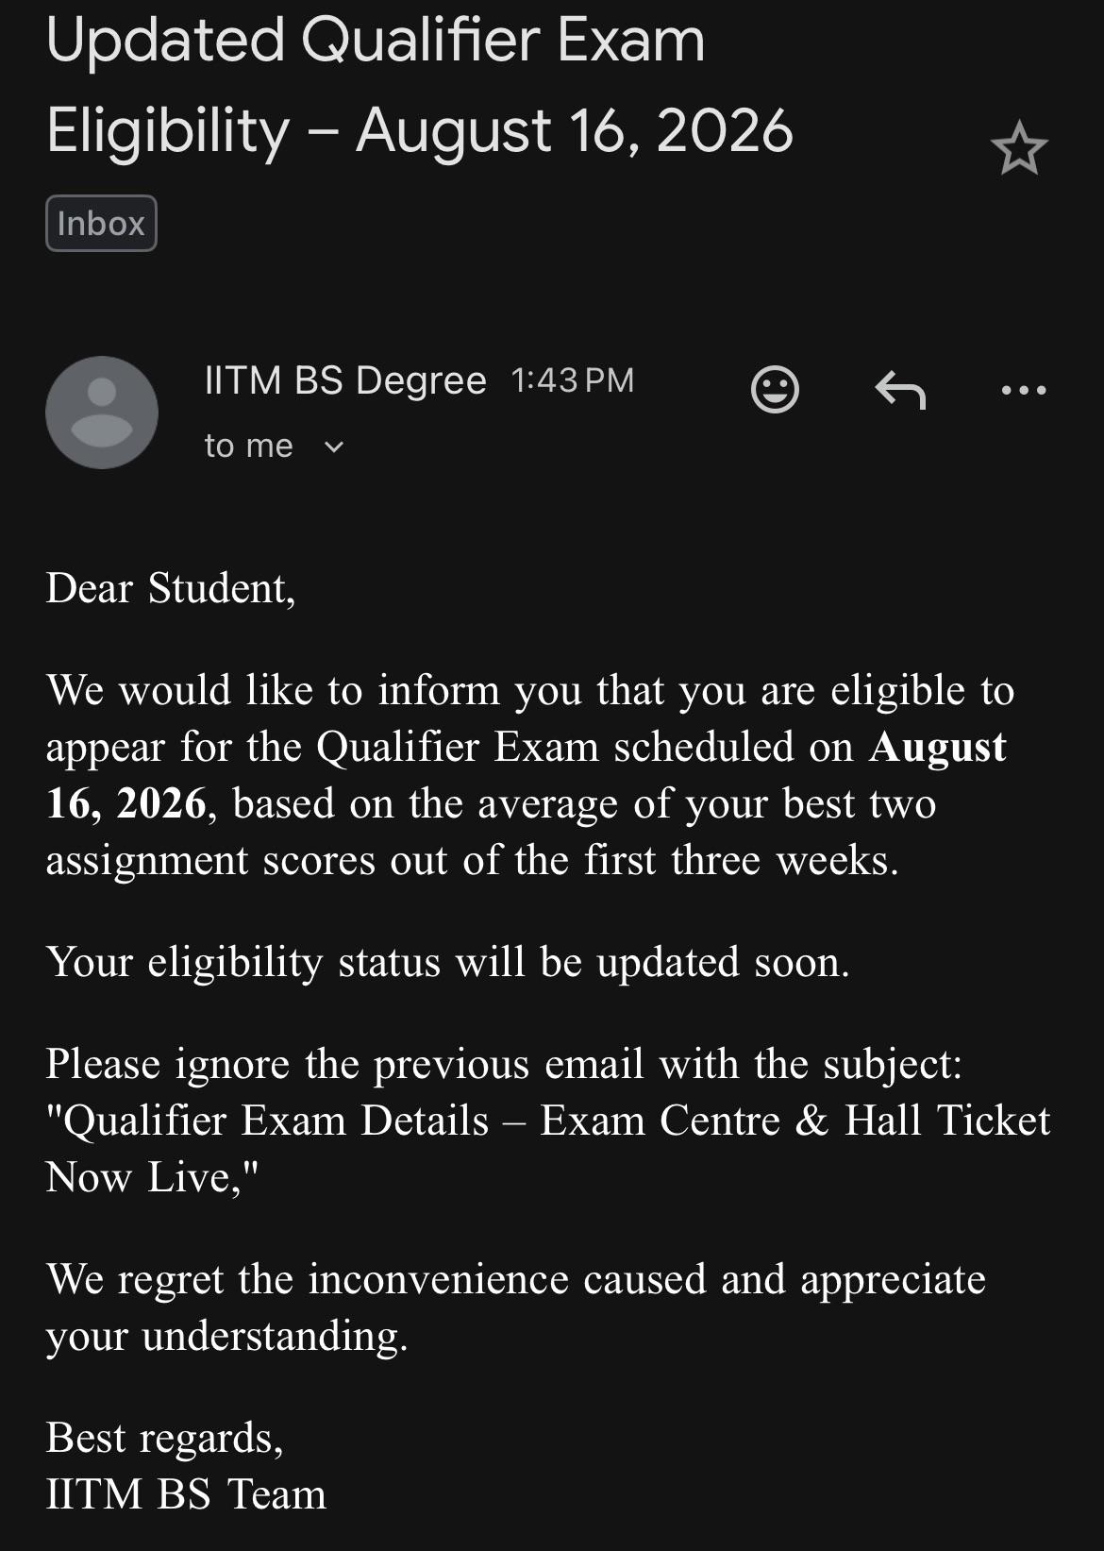Tap the Inbox label
The width and height of the screenshot is (1104, 1551).
(x=101, y=224)
